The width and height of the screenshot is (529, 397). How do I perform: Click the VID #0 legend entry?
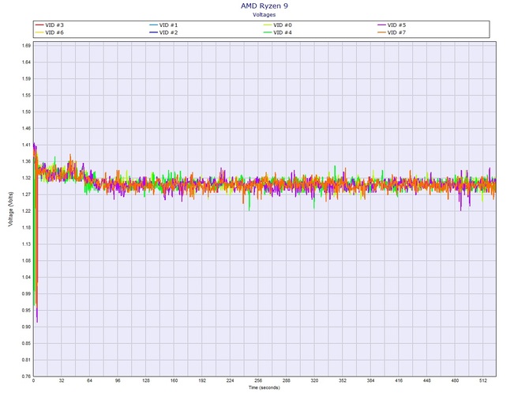278,25
